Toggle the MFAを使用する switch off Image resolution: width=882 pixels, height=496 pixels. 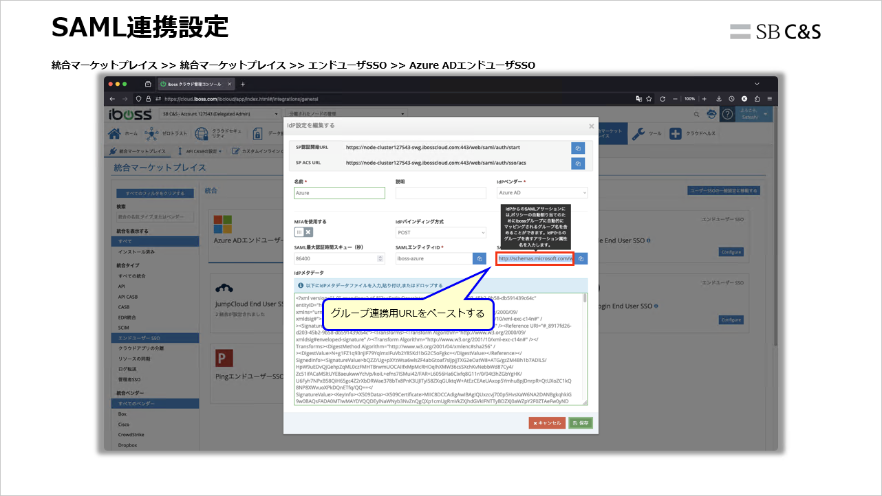(x=303, y=232)
